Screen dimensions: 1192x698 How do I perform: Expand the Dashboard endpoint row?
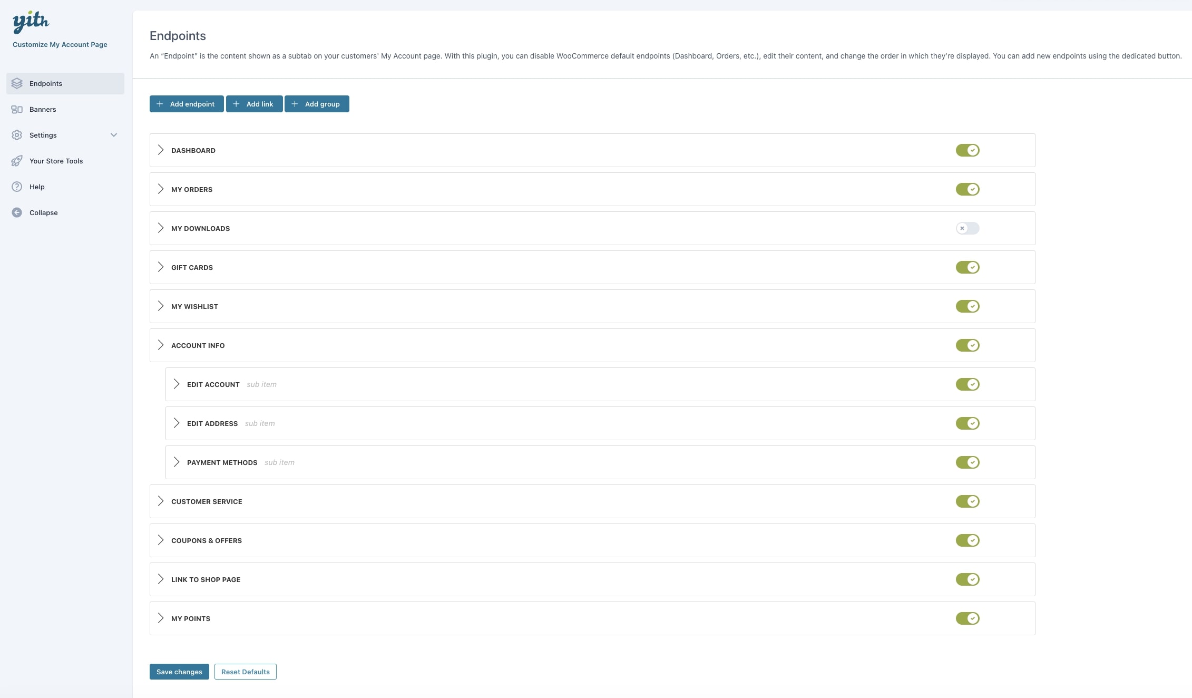(x=161, y=150)
